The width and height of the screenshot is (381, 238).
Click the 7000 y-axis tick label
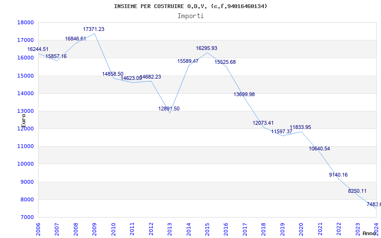point(27,218)
